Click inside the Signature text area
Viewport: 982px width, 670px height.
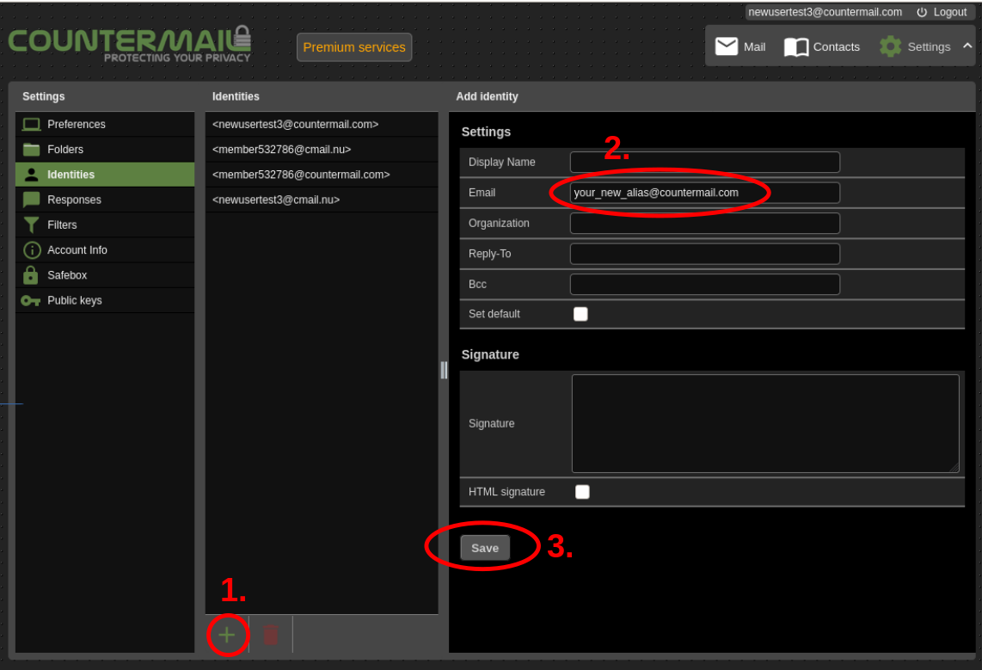pyautogui.click(x=765, y=423)
